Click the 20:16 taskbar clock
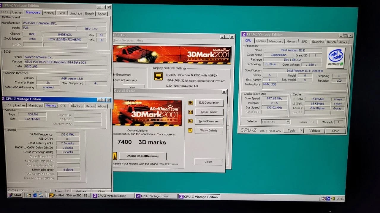 coord(341,199)
